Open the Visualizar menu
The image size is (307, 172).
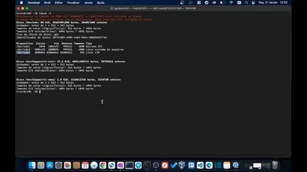[73, 3]
